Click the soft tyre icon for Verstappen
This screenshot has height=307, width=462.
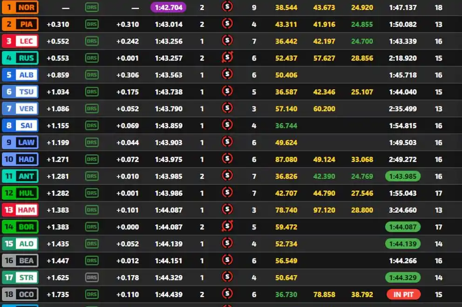227,108
